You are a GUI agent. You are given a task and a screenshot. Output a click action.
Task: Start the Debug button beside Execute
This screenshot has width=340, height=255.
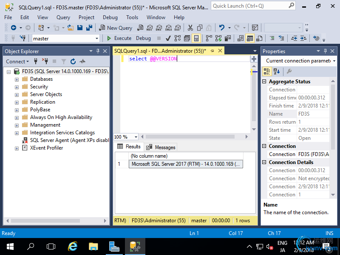[x=143, y=38]
